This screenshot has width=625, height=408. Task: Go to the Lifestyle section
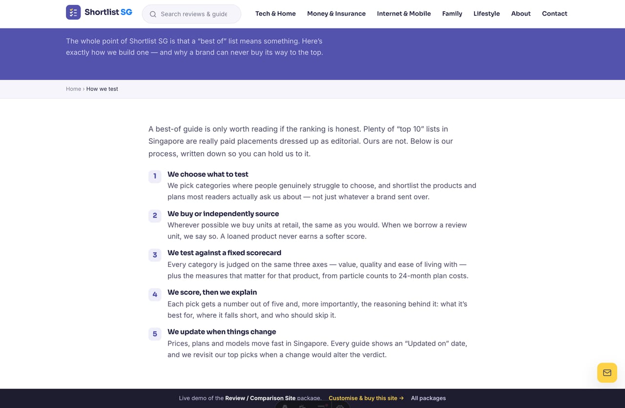(487, 14)
